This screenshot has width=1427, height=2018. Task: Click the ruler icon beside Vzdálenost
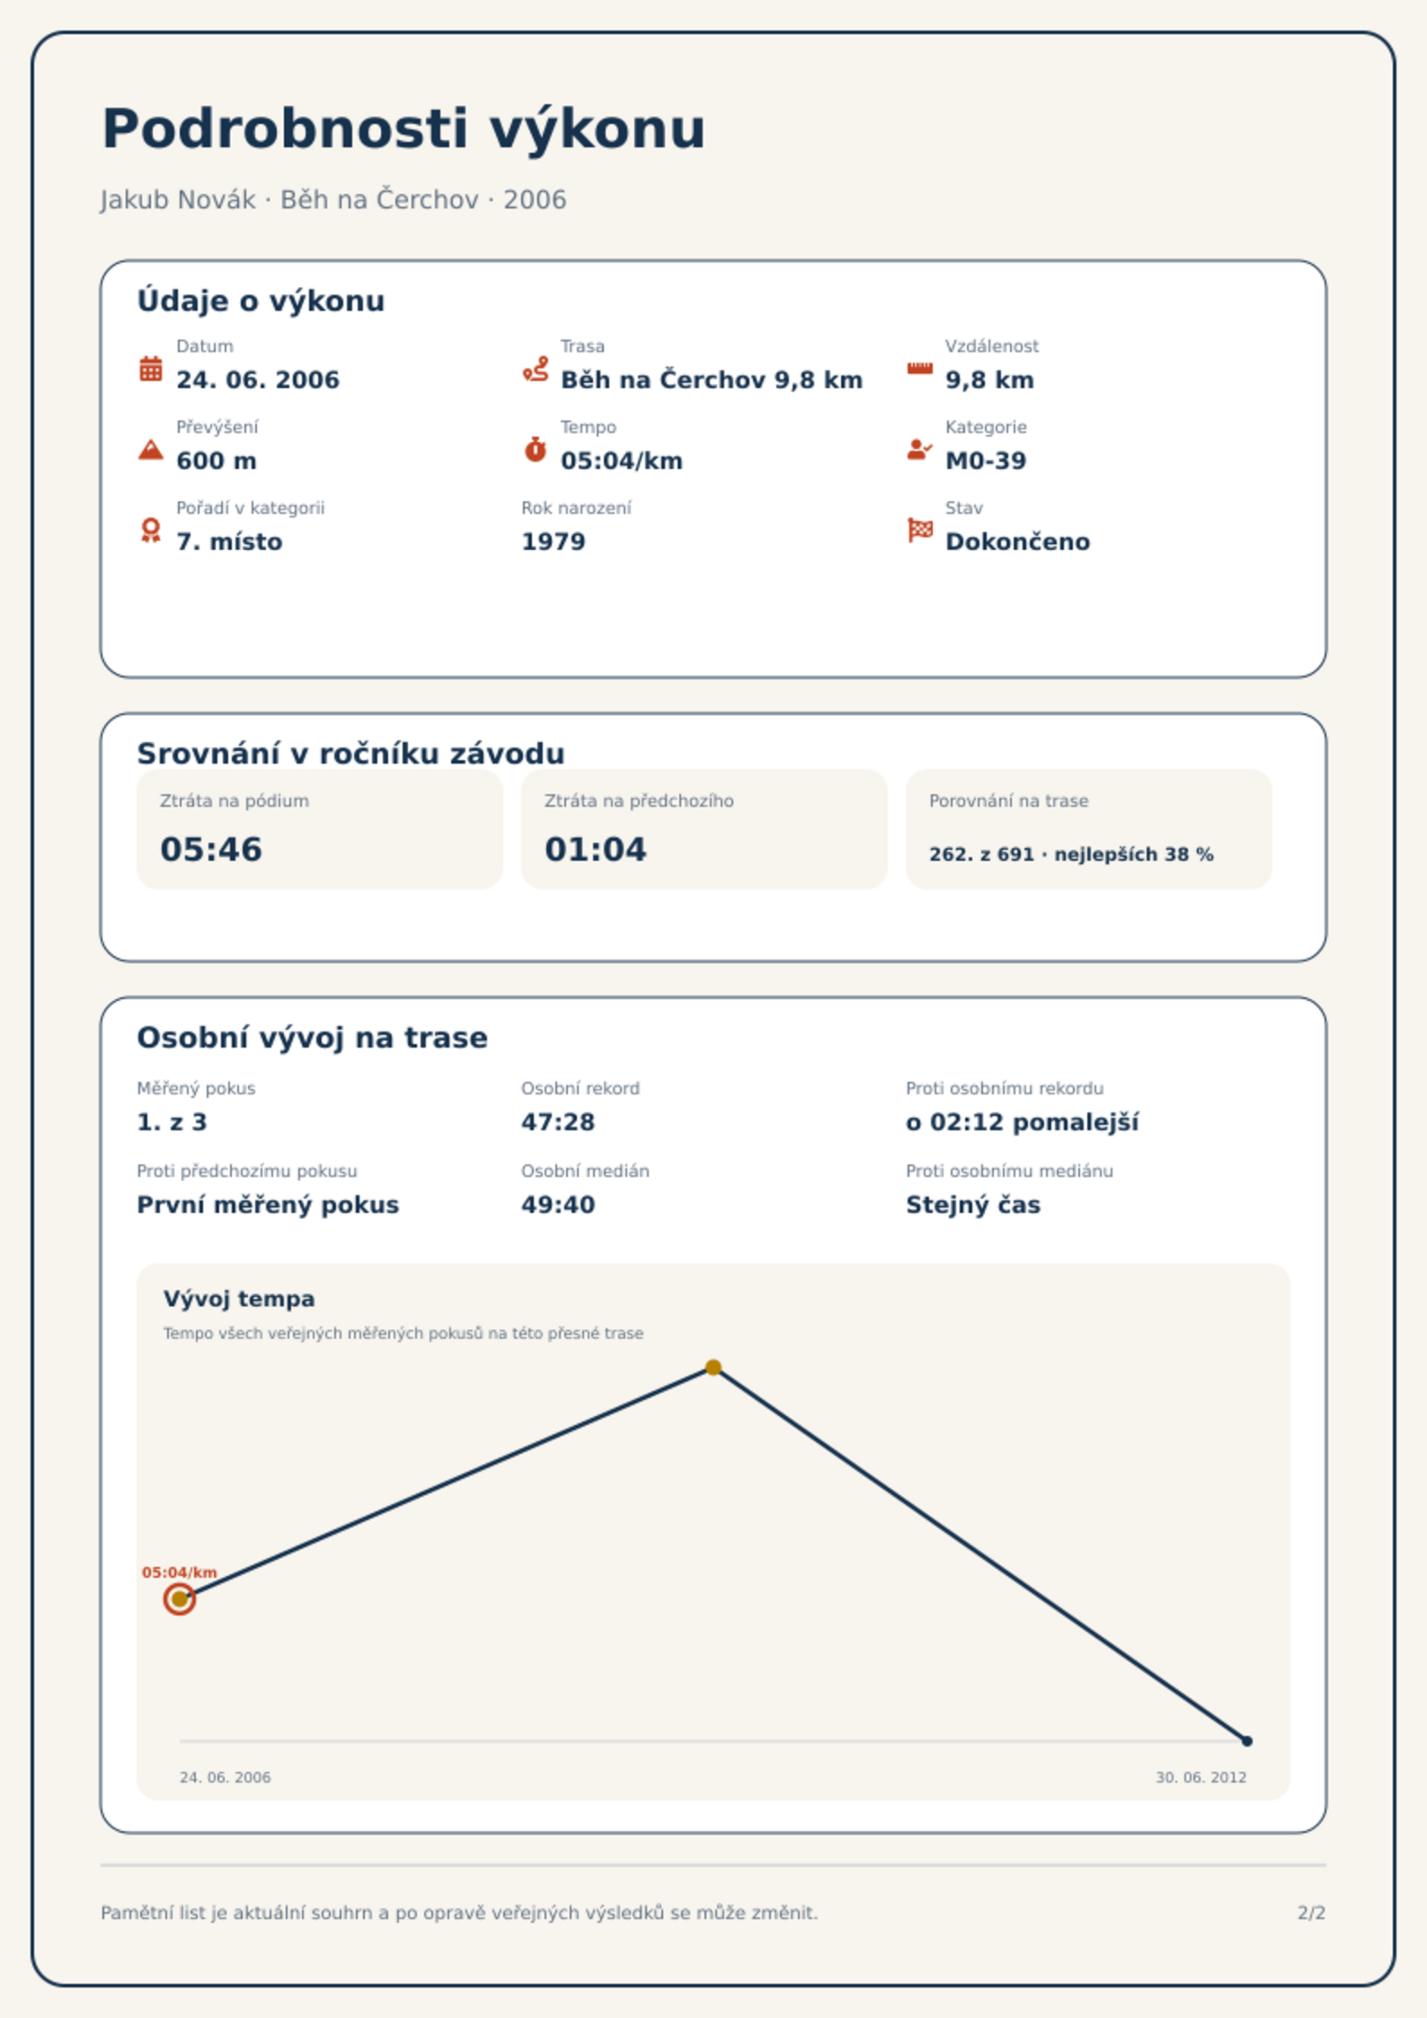pyautogui.click(x=919, y=368)
